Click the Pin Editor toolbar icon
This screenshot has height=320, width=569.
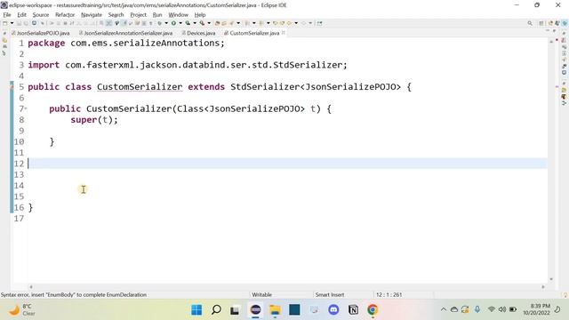[319, 23]
